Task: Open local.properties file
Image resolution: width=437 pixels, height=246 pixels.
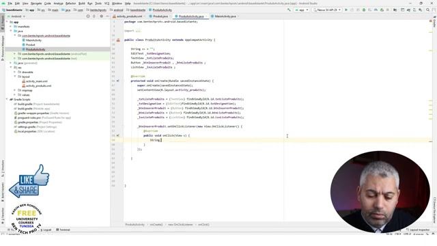Action: 35,131
